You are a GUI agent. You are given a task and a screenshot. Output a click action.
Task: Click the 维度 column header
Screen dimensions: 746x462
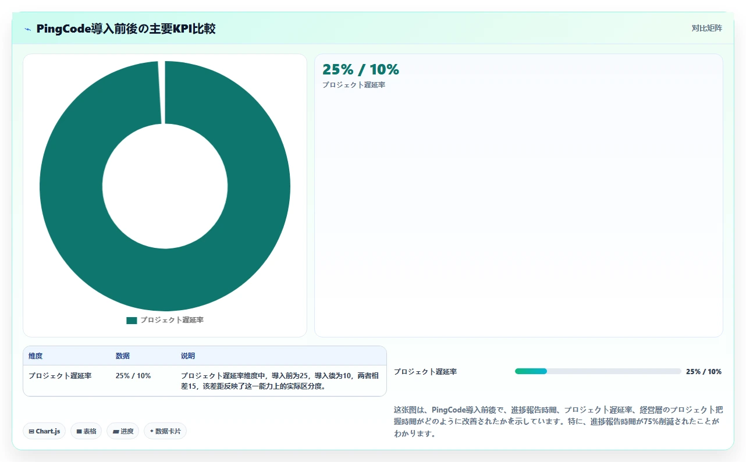35,356
